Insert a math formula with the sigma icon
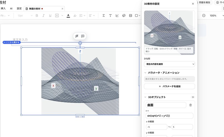 click(104, 16)
